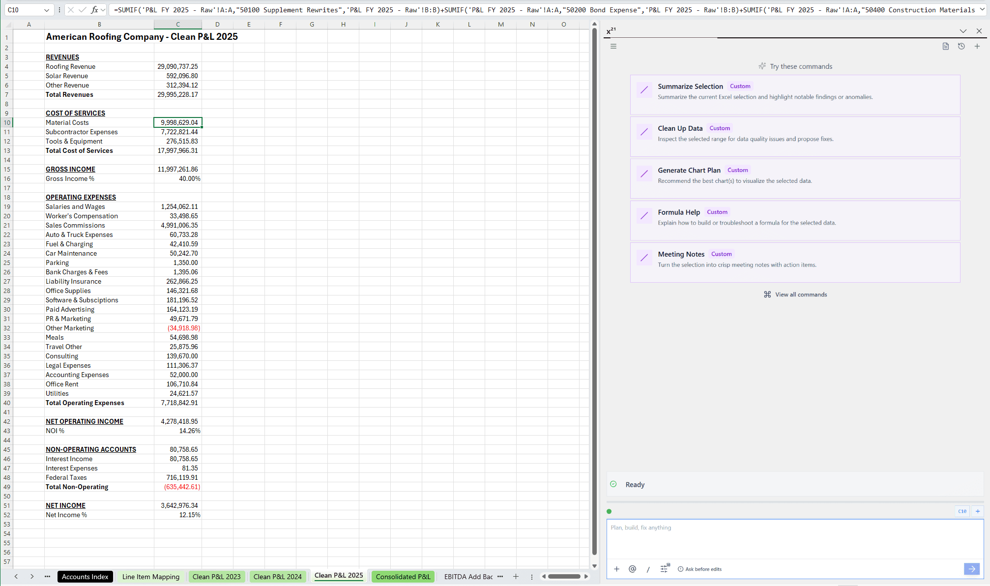Click the insert function fx icon
990x586 pixels.
[94, 10]
